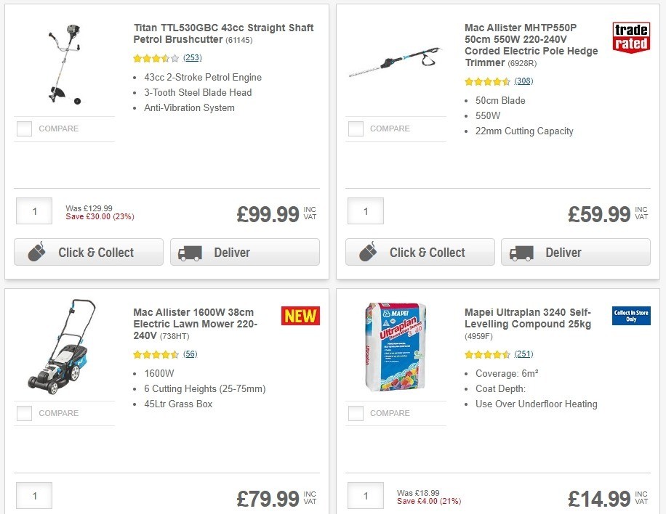
Task: Click the Collect In Store Only badge on Mapei compound
Action: (630, 317)
